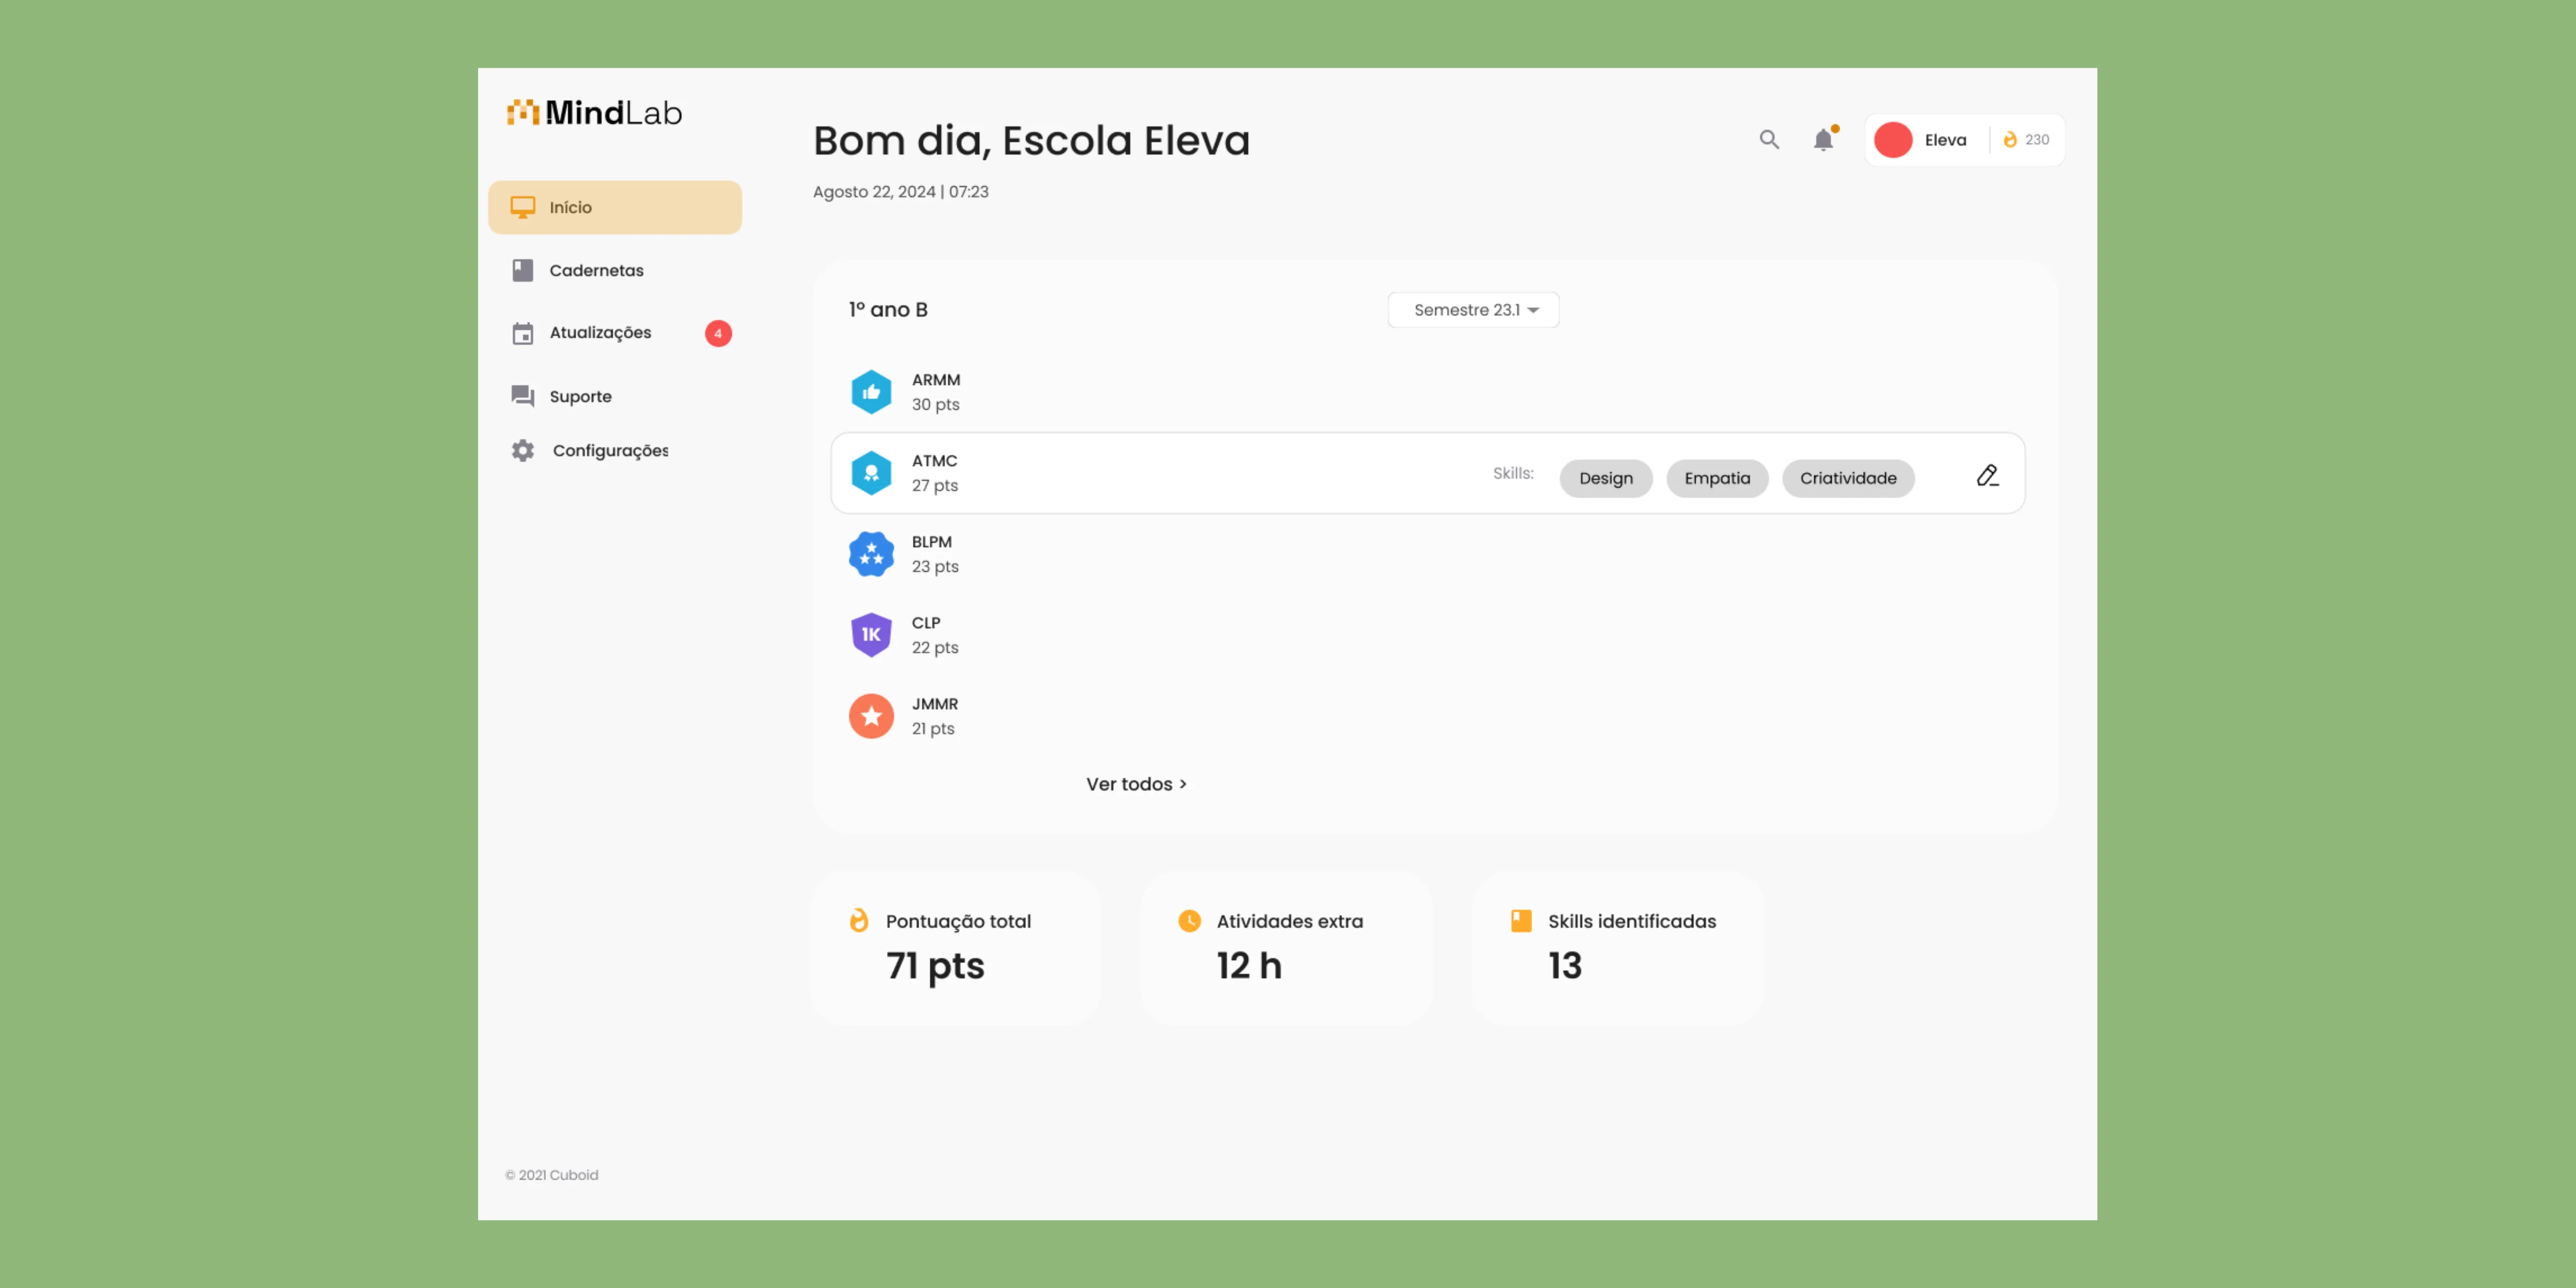Click the search magnifier icon
This screenshot has width=2576, height=1288.
tap(1769, 140)
